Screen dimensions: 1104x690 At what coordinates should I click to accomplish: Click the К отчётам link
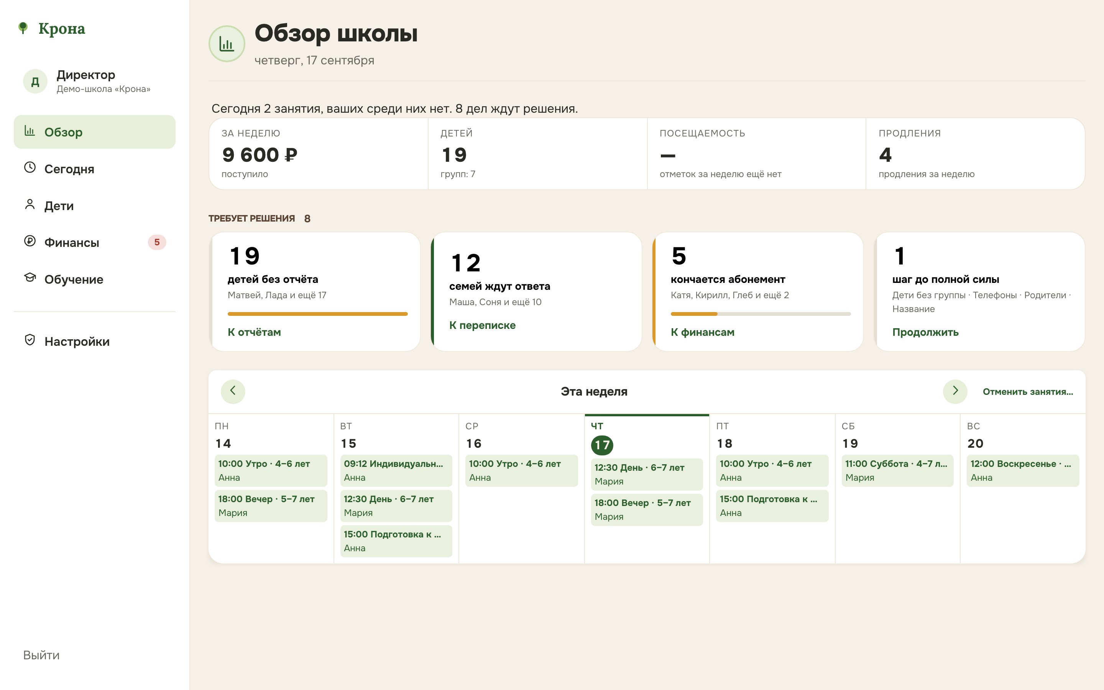(x=254, y=332)
